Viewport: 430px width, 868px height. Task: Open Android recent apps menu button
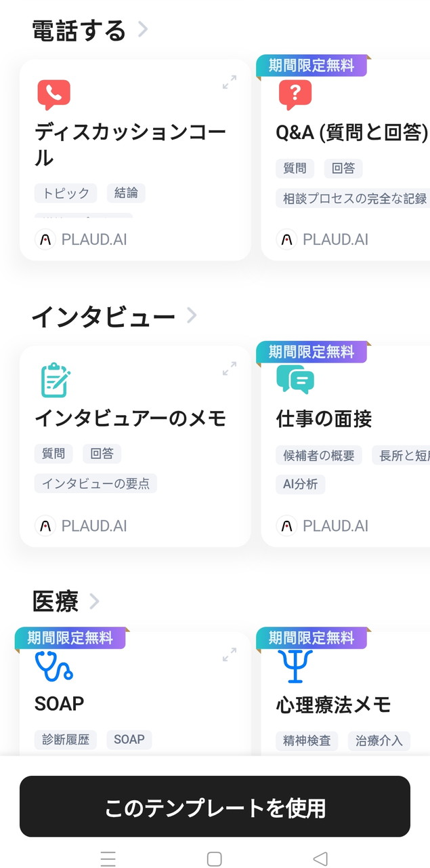108,859
